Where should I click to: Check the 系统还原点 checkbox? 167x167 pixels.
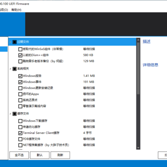click(20, 100)
